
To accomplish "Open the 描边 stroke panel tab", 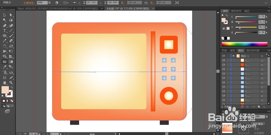I will 247,11.
